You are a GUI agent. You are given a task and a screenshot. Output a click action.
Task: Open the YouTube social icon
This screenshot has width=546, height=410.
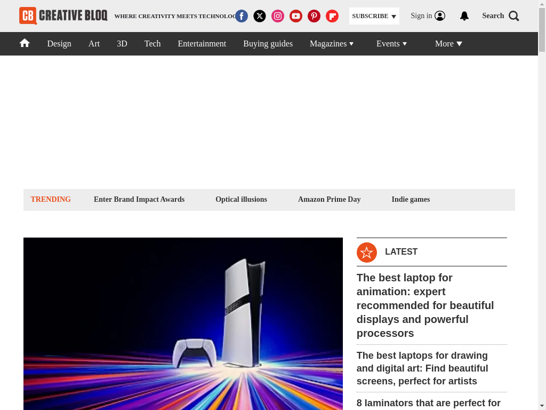click(295, 16)
